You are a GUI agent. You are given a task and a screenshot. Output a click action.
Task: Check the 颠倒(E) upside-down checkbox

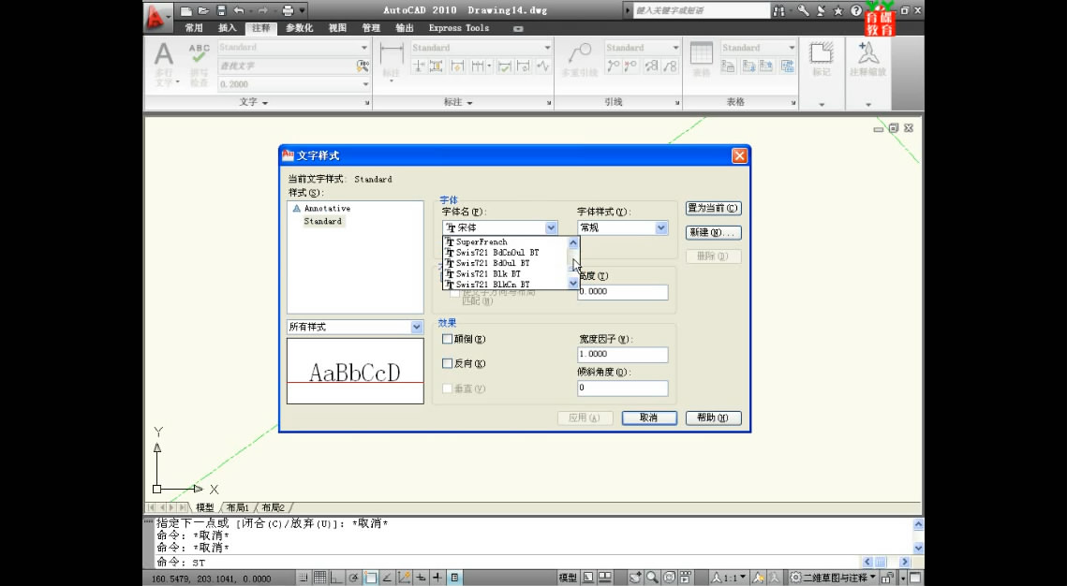pos(447,339)
